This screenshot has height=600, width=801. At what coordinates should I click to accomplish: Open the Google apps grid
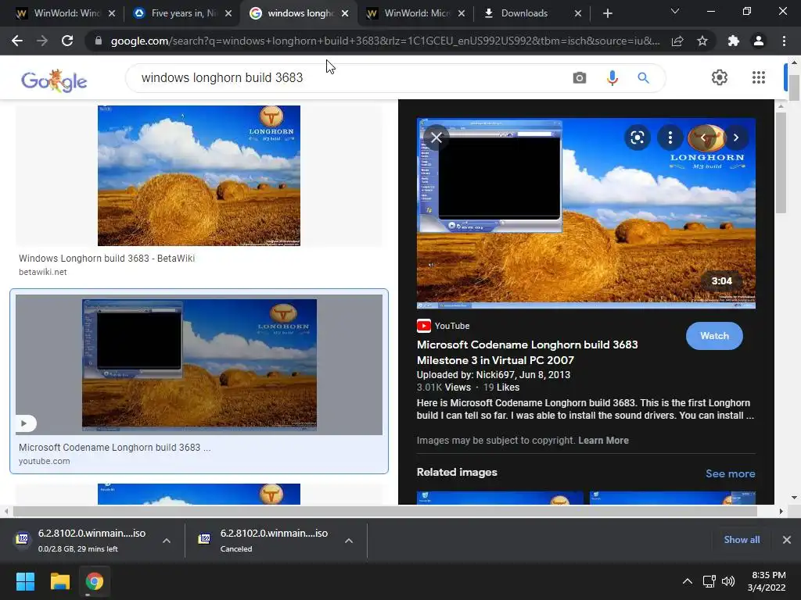click(759, 77)
